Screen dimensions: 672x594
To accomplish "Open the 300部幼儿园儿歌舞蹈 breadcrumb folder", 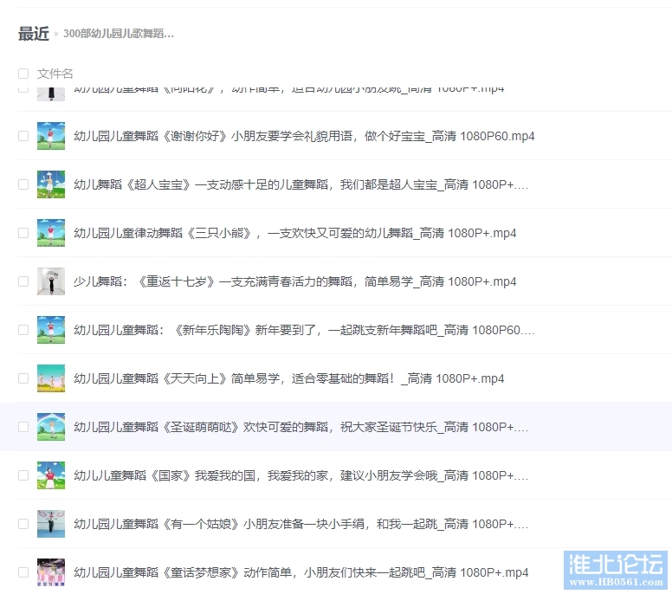I will coord(119,34).
